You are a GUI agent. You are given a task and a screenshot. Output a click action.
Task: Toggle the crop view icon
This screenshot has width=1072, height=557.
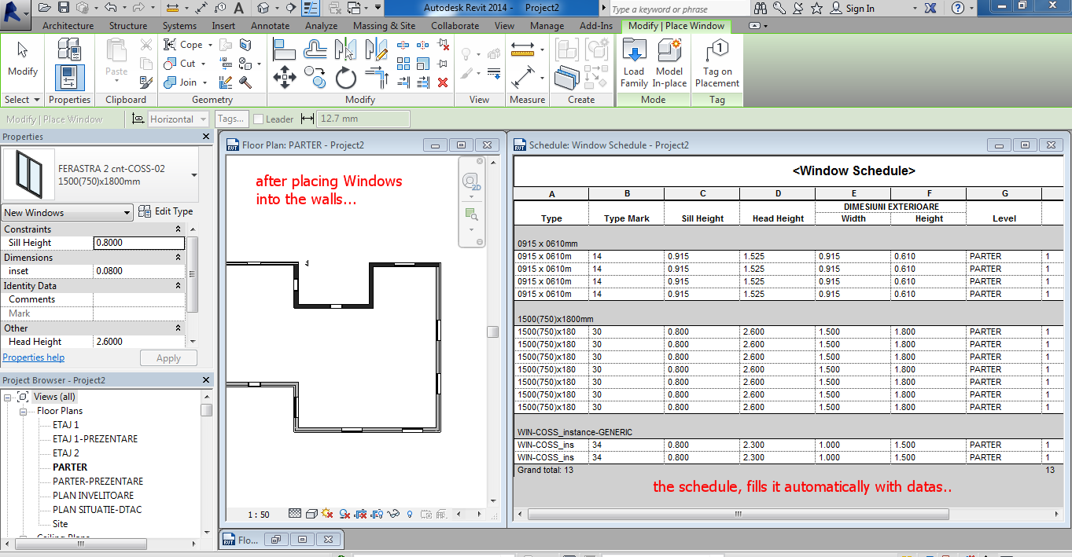[360, 515]
